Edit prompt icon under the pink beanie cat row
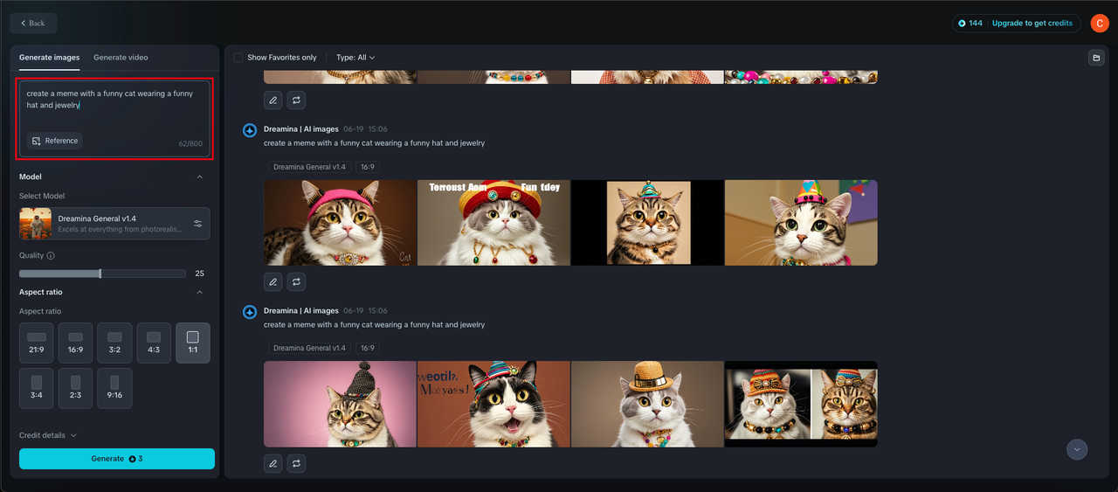This screenshot has height=492, width=1118. (x=273, y=282)
